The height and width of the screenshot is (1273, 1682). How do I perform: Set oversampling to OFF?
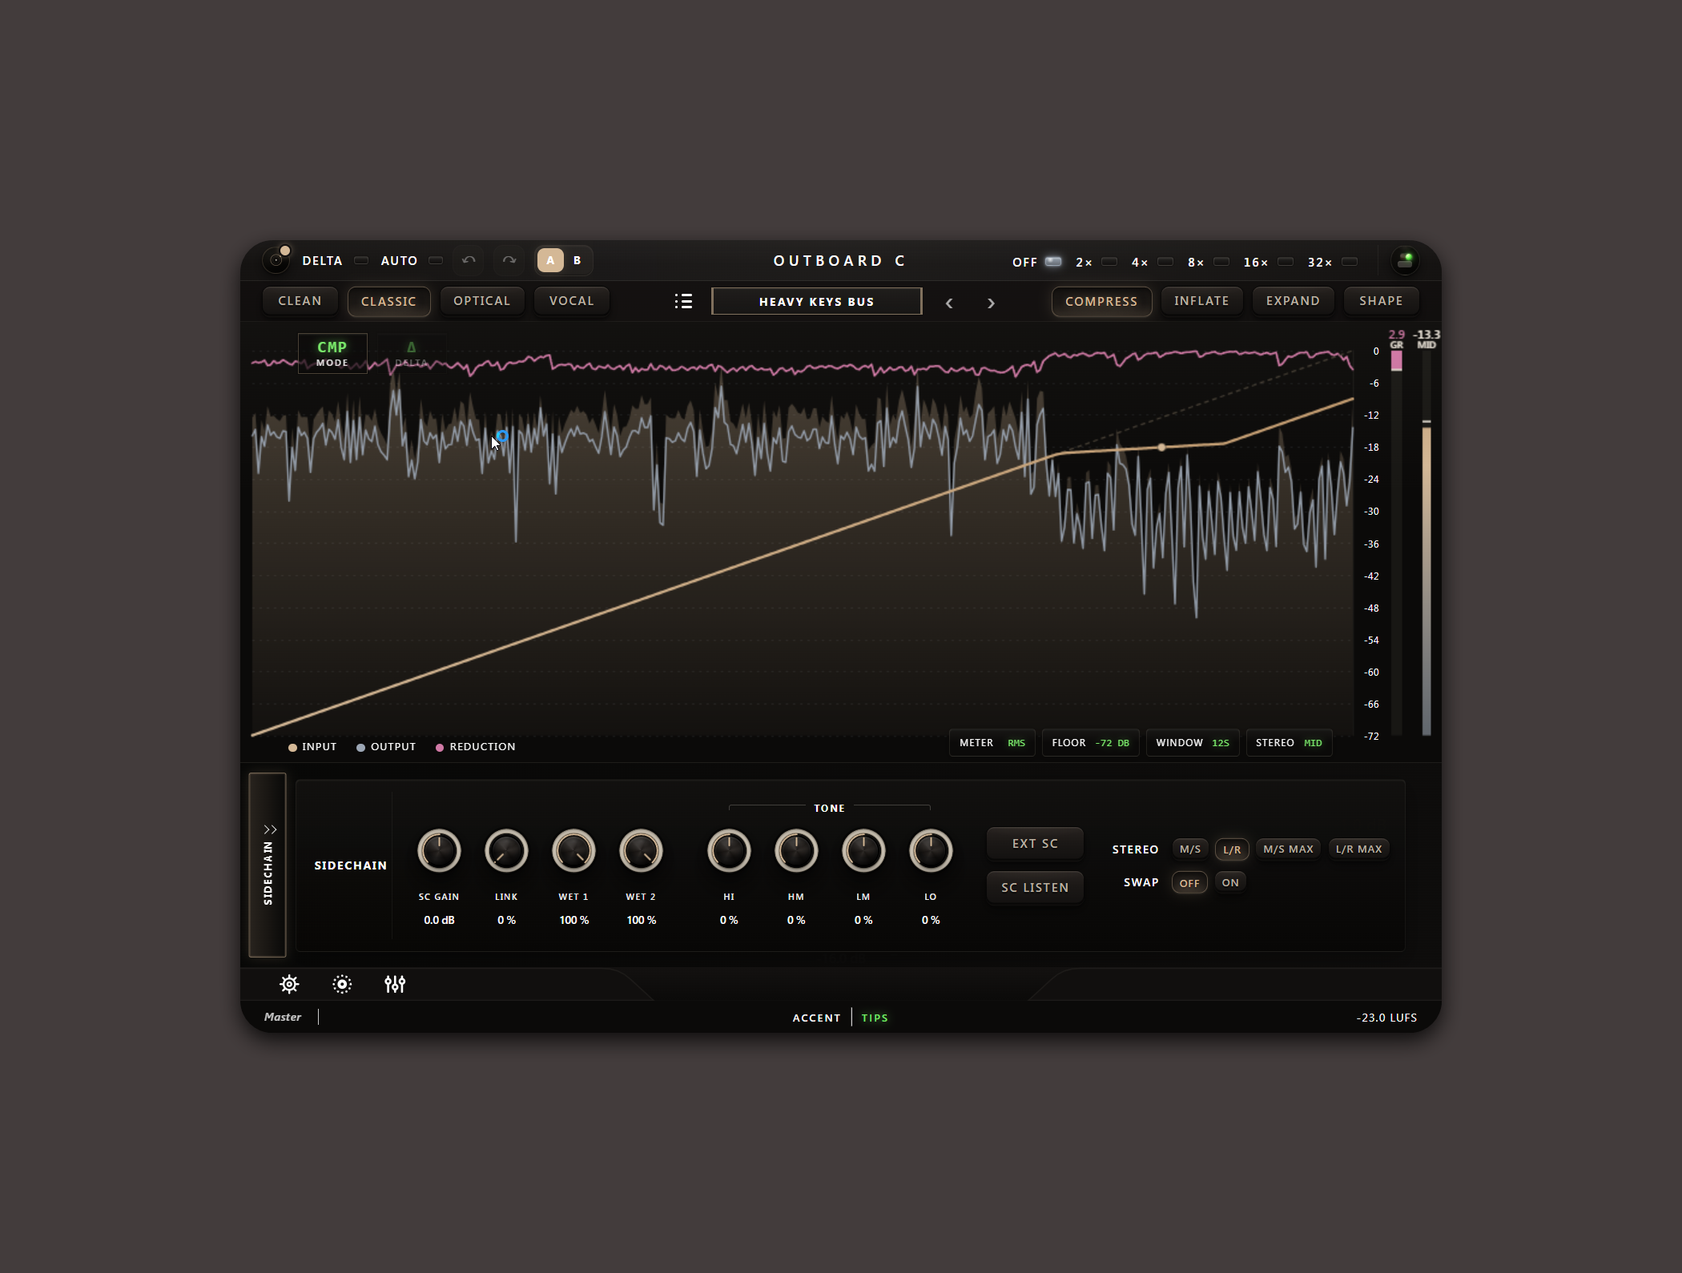1053,262
